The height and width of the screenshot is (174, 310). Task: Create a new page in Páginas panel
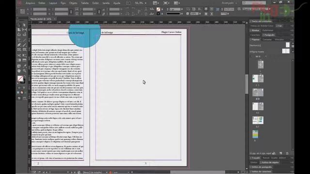[281, 153]
